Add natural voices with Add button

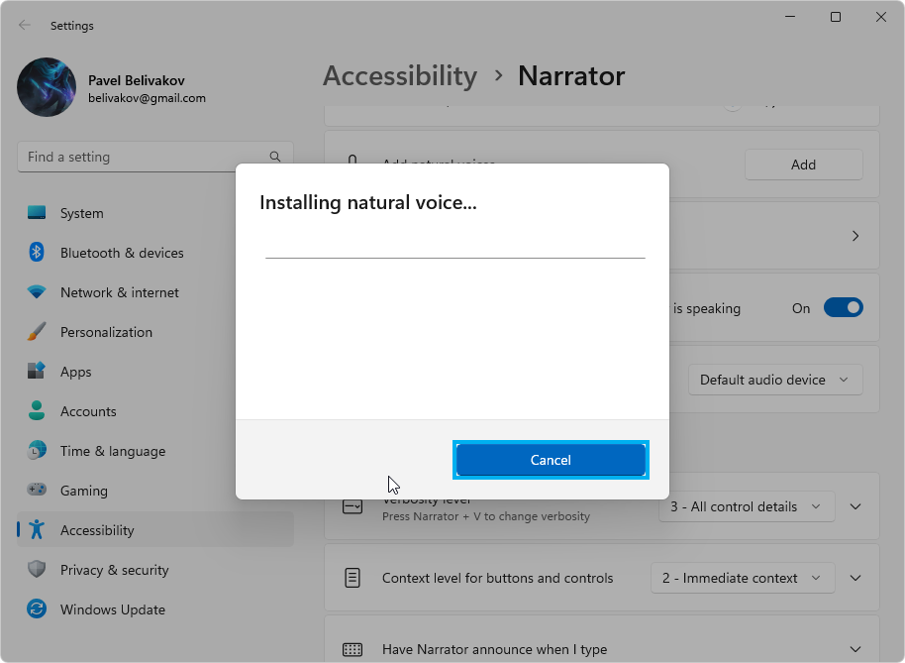(x=803, y=165)
